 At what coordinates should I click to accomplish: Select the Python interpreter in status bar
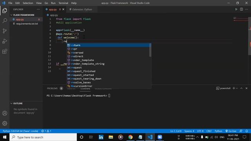pos(20,131)
